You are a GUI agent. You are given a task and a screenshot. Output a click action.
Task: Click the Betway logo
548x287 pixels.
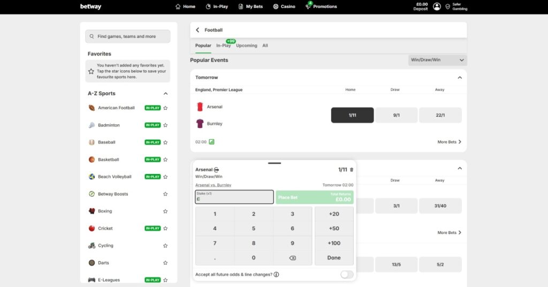coord(90,6)
